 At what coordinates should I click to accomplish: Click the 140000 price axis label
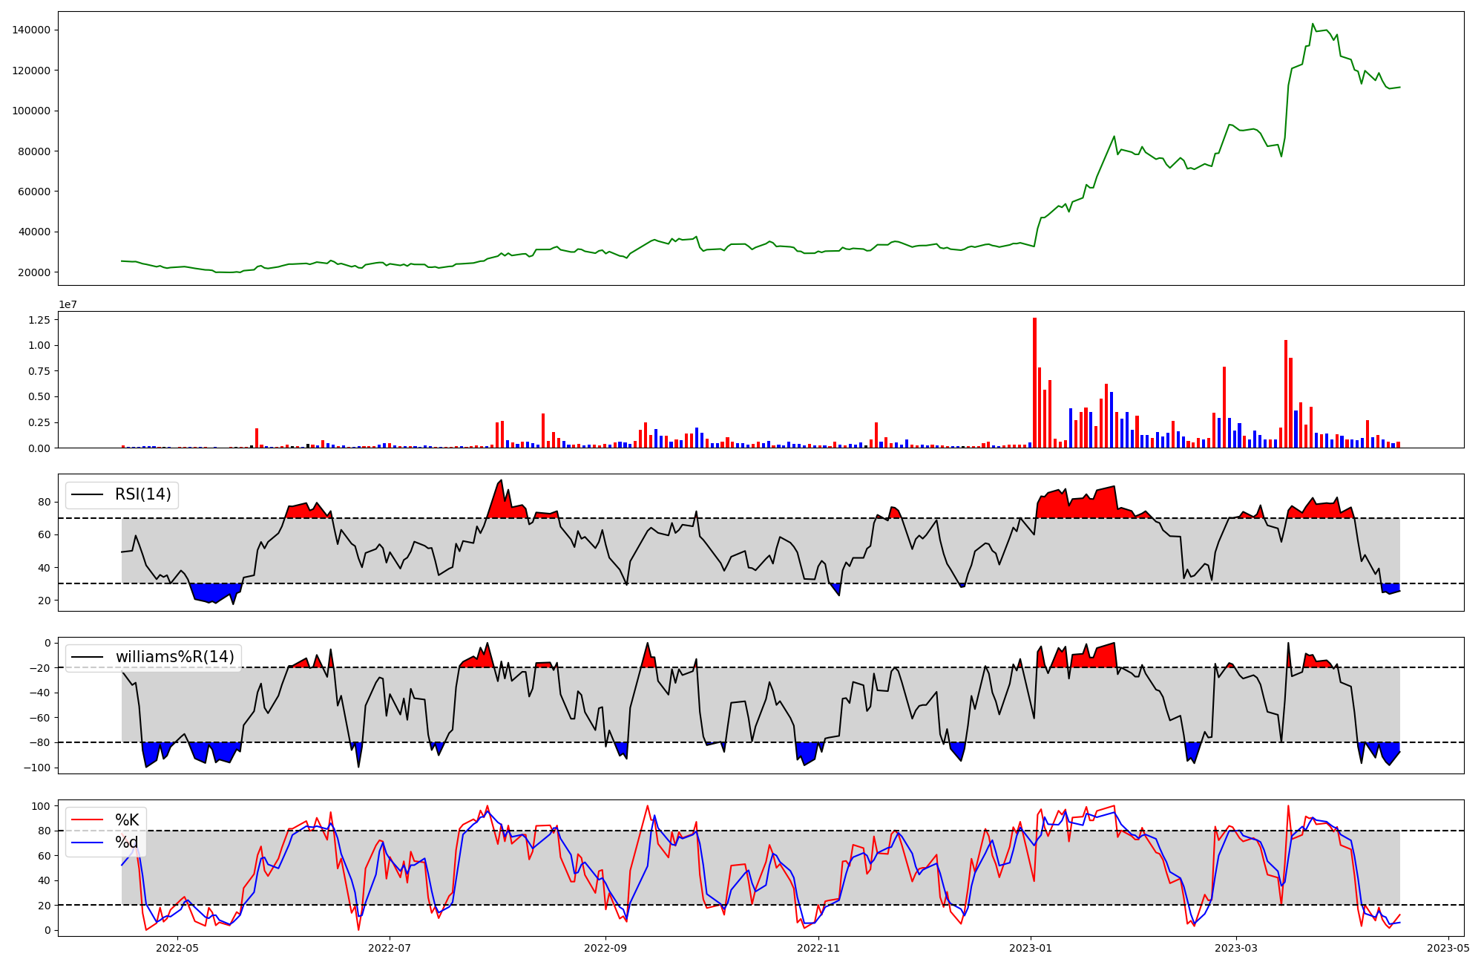tap(31, 30)
